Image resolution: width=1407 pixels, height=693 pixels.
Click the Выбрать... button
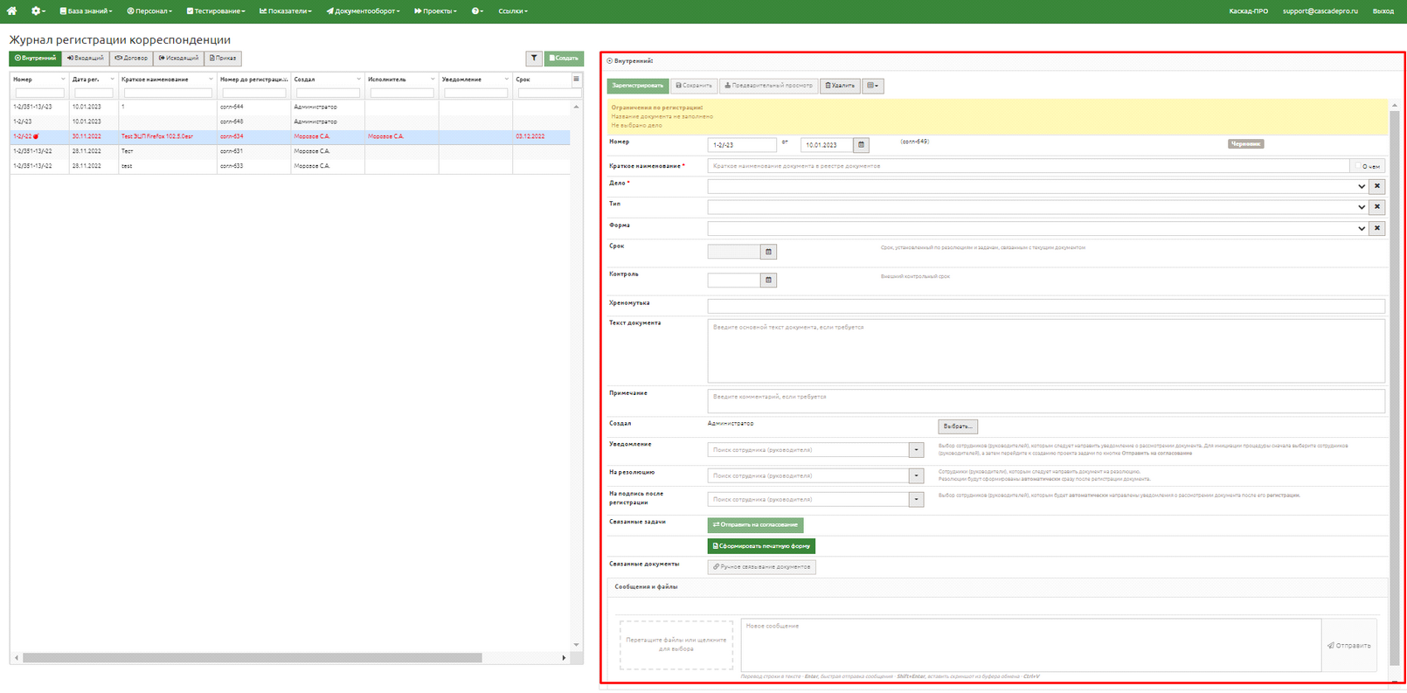pos(958,426)
